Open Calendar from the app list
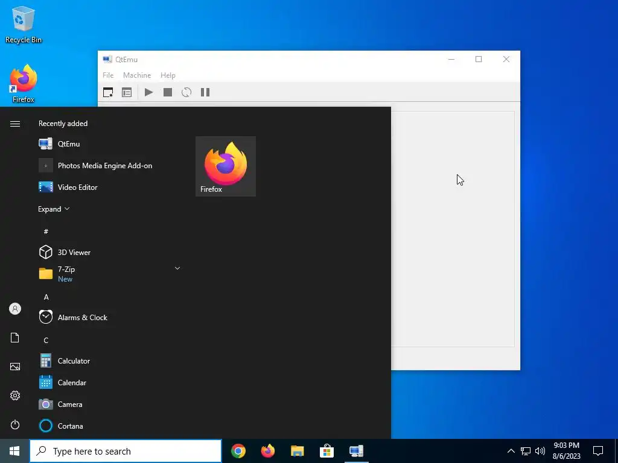 110,382
